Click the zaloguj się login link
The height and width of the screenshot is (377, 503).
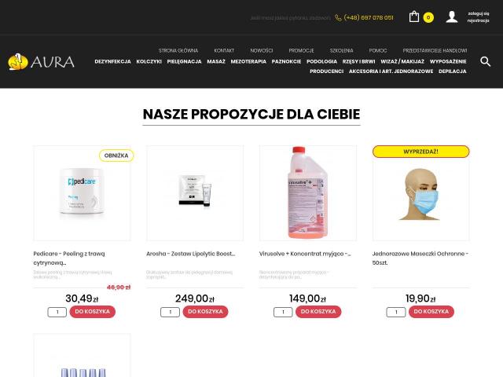click(x=479, y=13)
